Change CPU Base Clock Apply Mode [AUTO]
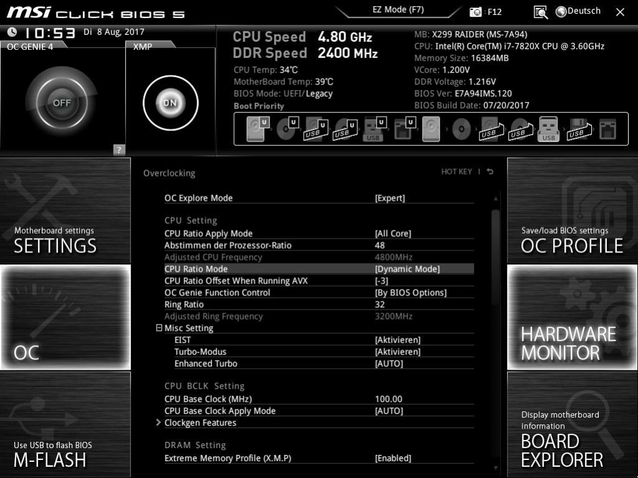The image size is (638, 478). [x=389, y=411]
